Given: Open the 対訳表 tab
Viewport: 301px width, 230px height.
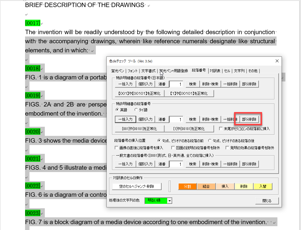Looking at the screenshot, I should coord(215,71).
